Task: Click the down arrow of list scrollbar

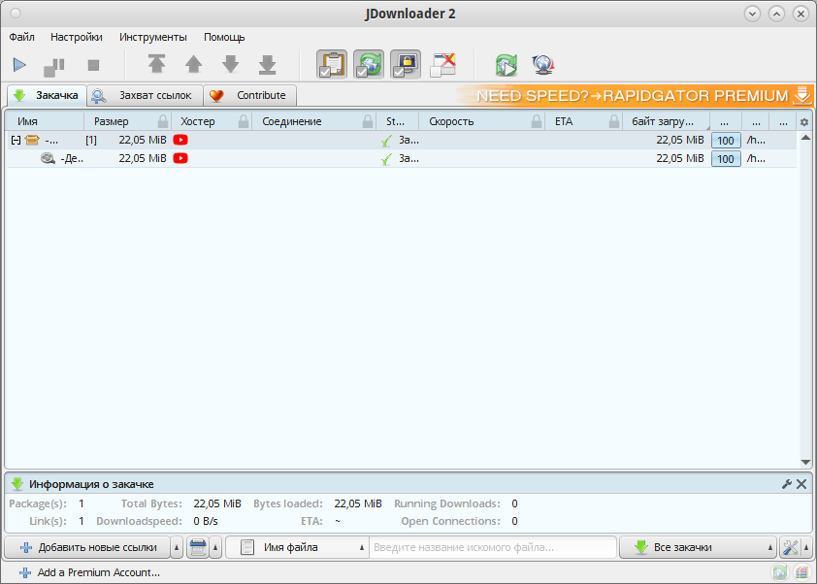Action: 805,462
